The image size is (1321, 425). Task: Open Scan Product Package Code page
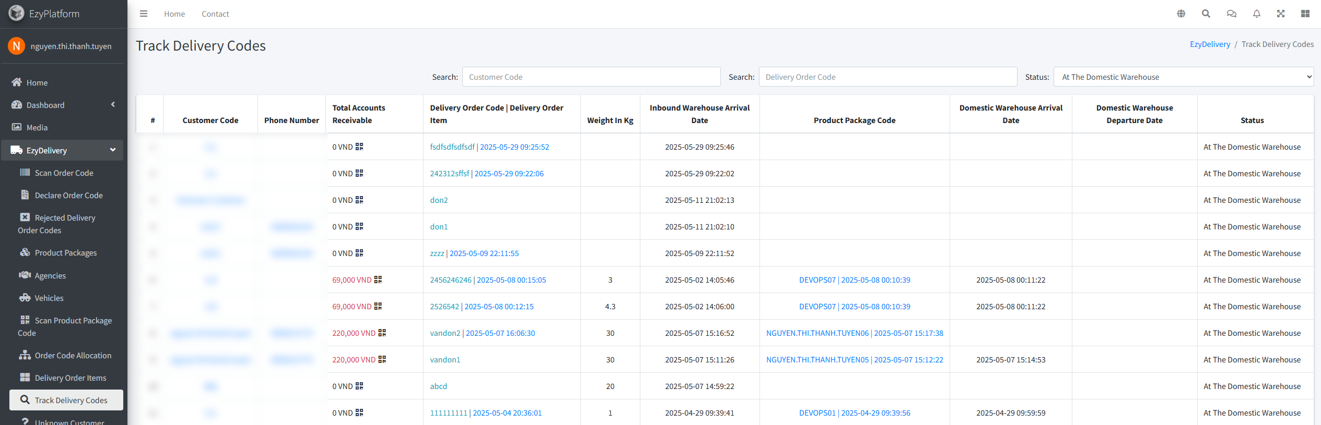click(66, 326)
